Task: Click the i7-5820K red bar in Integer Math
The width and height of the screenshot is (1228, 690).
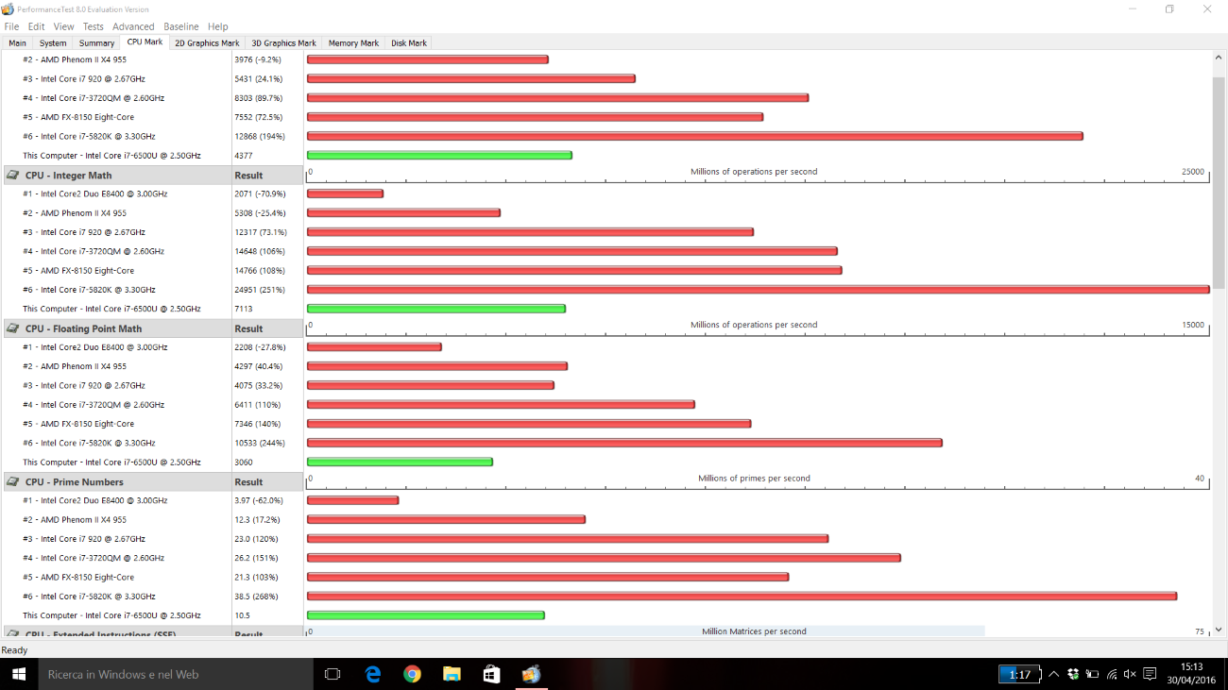Action: [x=759, y=290]
